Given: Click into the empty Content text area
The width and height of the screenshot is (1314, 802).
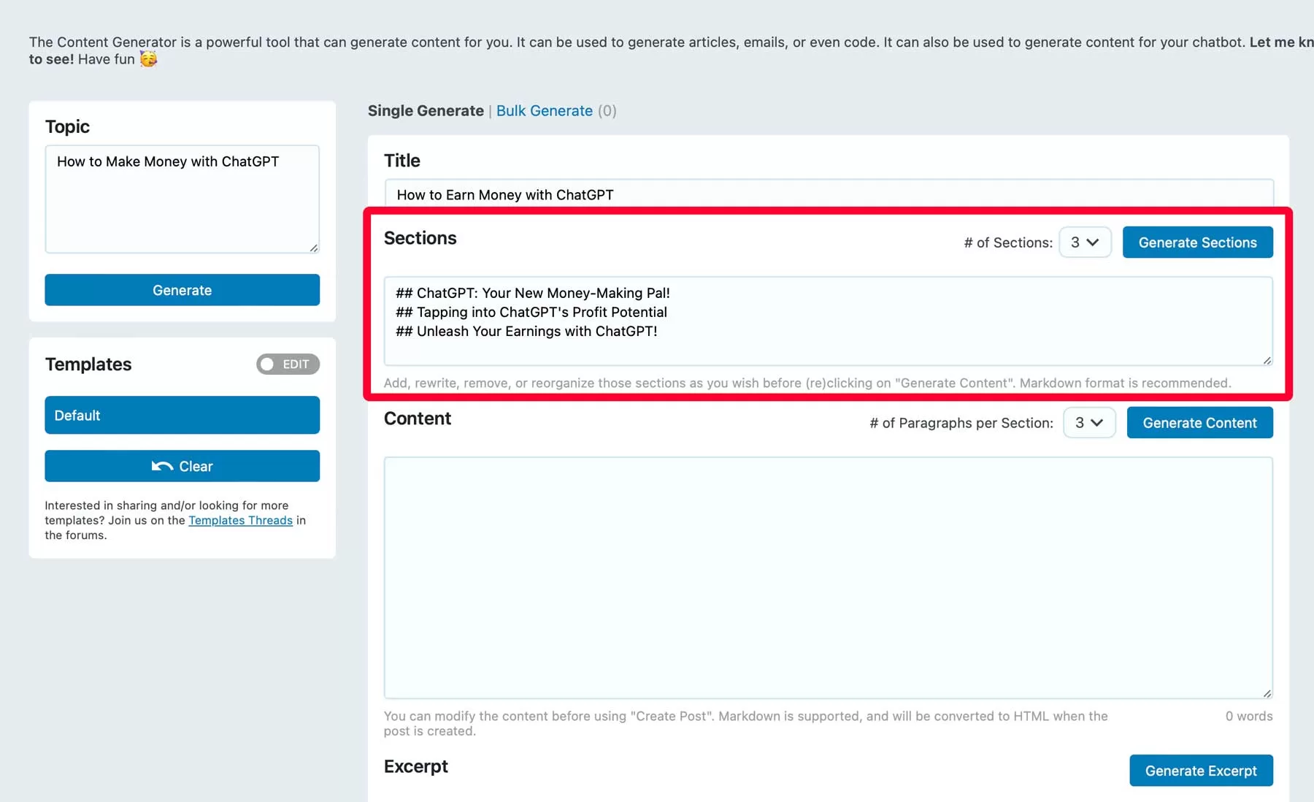Looking at the screenshot, I should [829, 578].
